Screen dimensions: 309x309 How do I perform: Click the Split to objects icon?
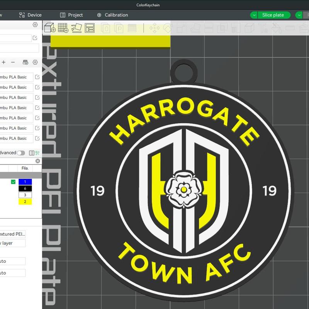(105, 28)
